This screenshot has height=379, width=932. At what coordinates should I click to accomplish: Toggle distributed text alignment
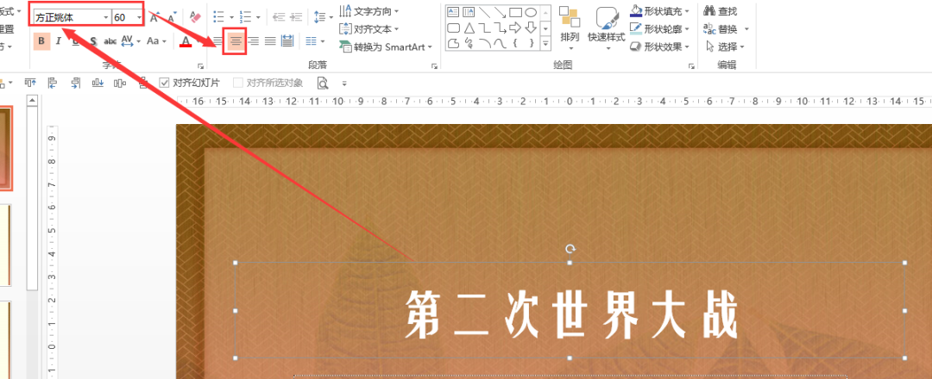[287, 41]
